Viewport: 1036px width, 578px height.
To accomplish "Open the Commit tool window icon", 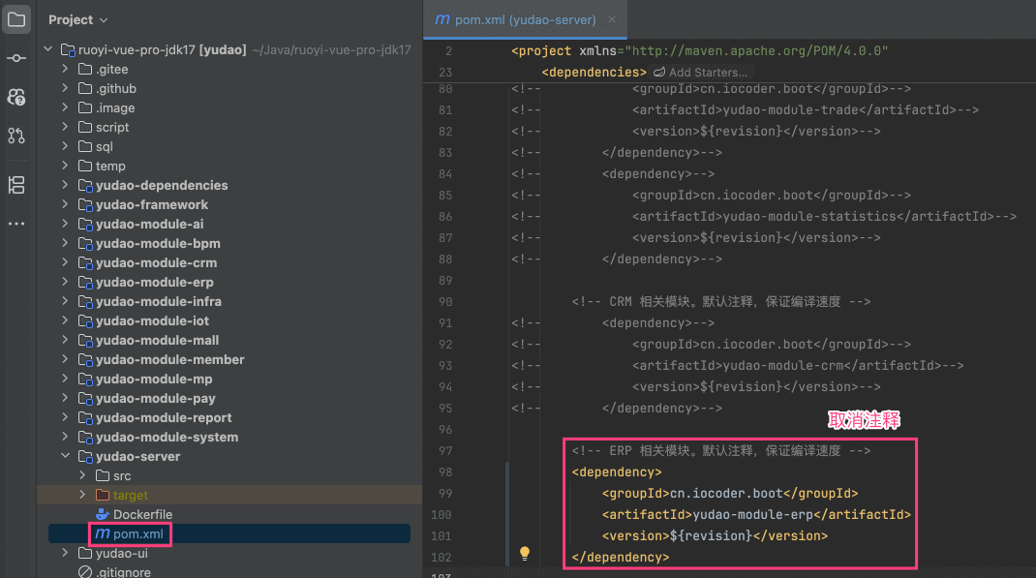I will pyautogui.click(x=16, y=59).
